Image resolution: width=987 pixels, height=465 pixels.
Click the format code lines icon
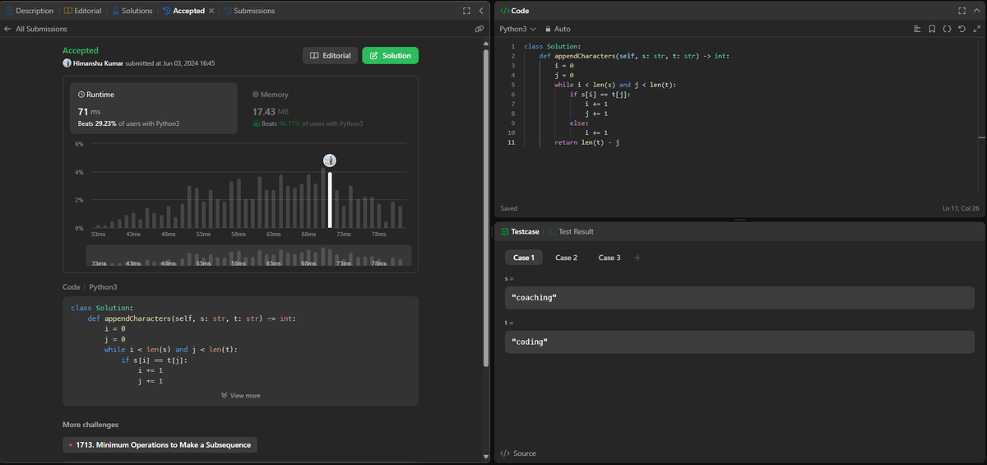point(917,29)
